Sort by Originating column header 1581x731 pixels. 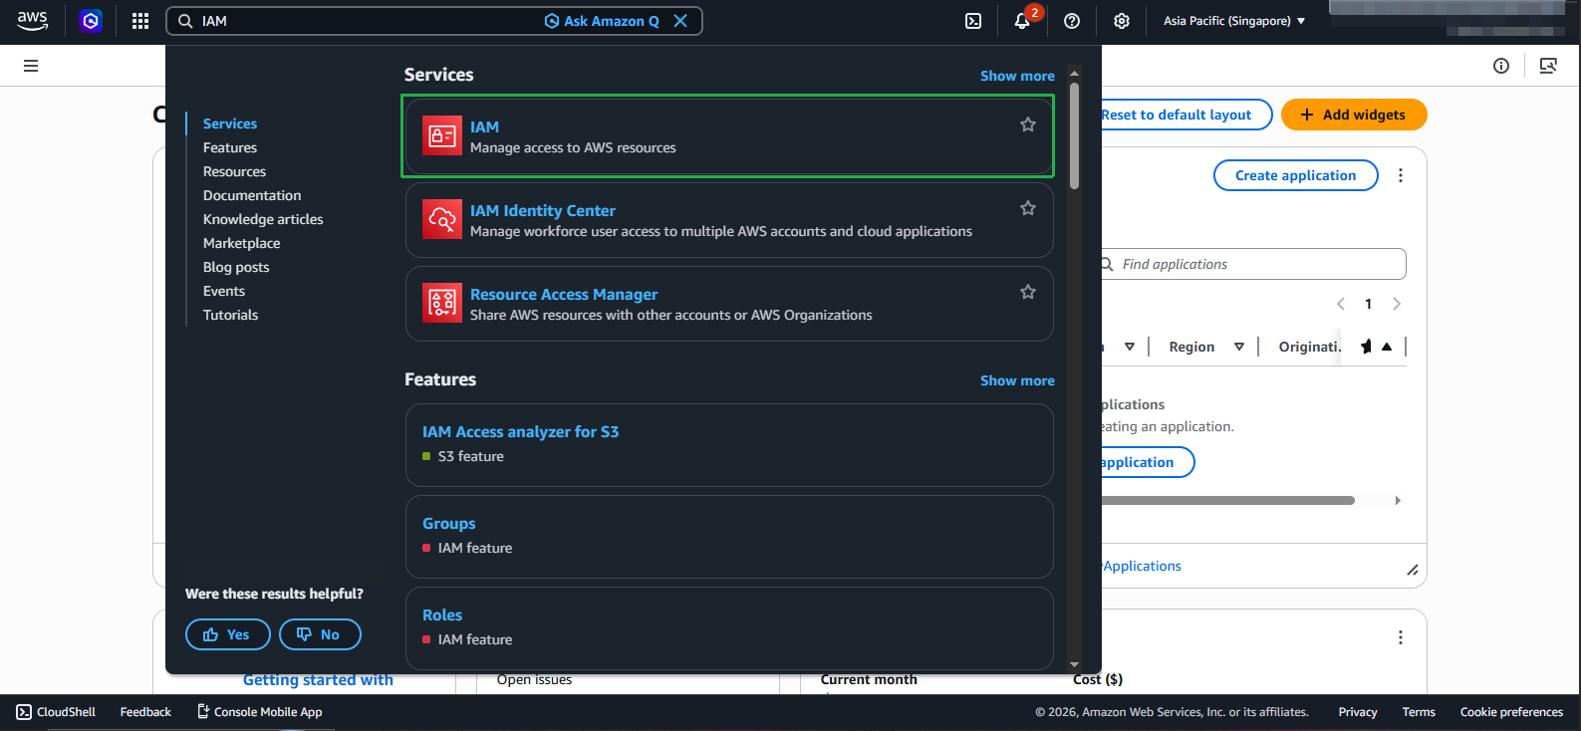point(1309,347)
